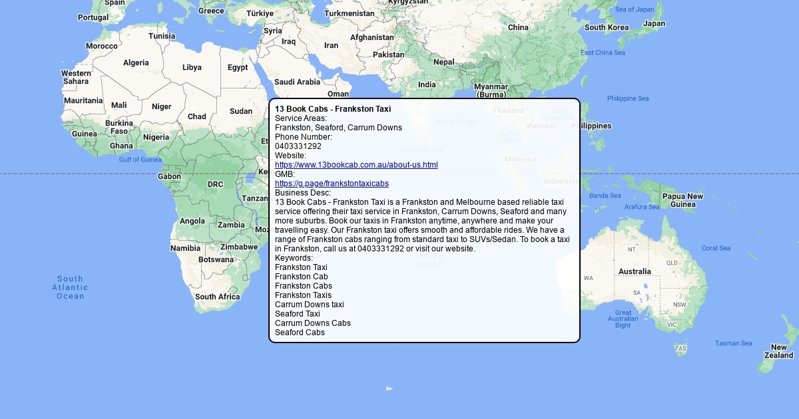The image size is (799, 419).
Task: Select the Papua New Guinea map label
Action: point(682,200)
